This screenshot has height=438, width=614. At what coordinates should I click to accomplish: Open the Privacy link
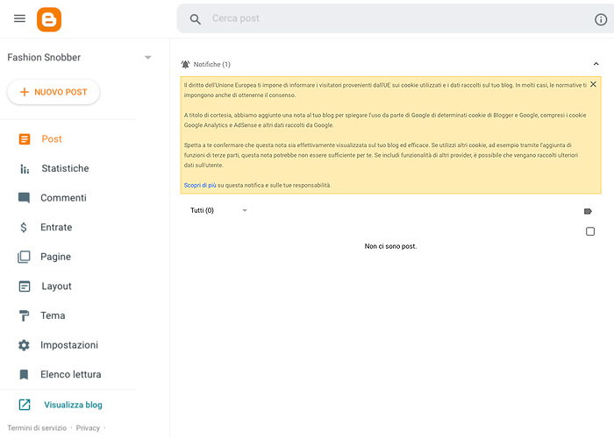88,427
